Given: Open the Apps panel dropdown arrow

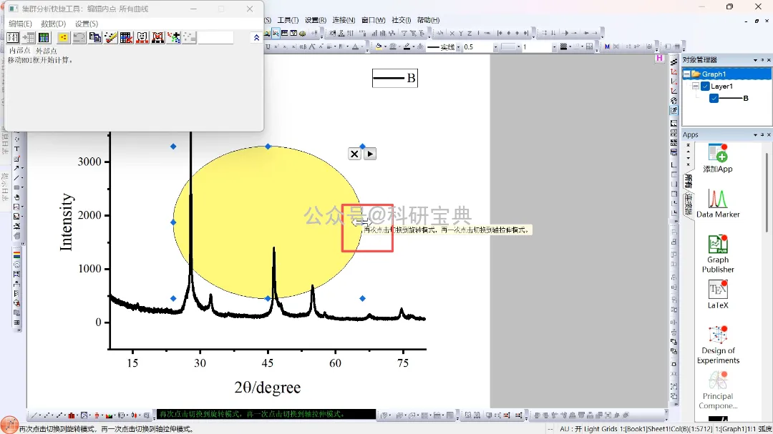Looking at the screenshot, I should click(755, 135).
